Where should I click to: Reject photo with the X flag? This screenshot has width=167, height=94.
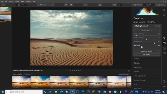click(70, 70)
